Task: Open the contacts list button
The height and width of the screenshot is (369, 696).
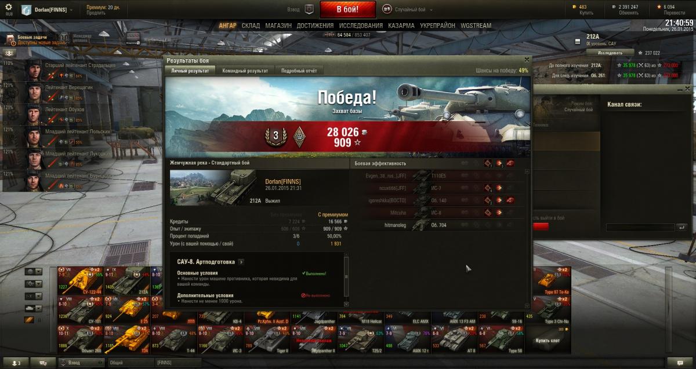Action: (x=15, y=363)
